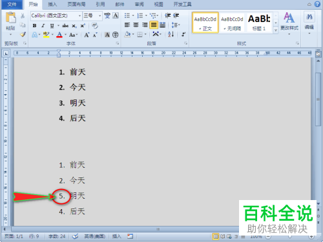Click the Borders icon
This screenshot has width=323, height=242.
click(x=140, y=34)
